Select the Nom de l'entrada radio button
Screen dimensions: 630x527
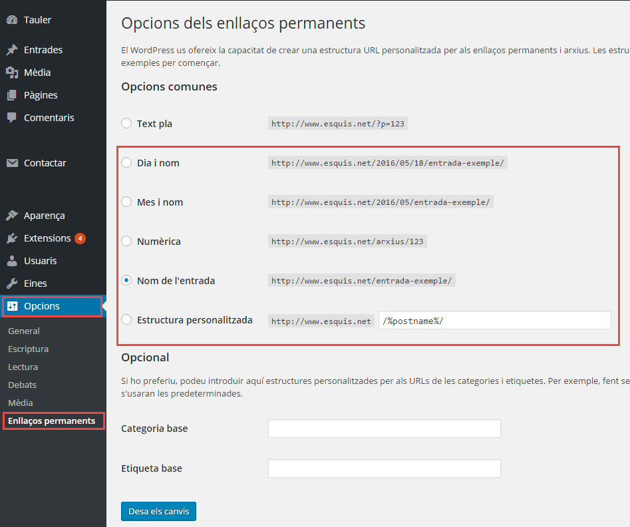[126, 280]
